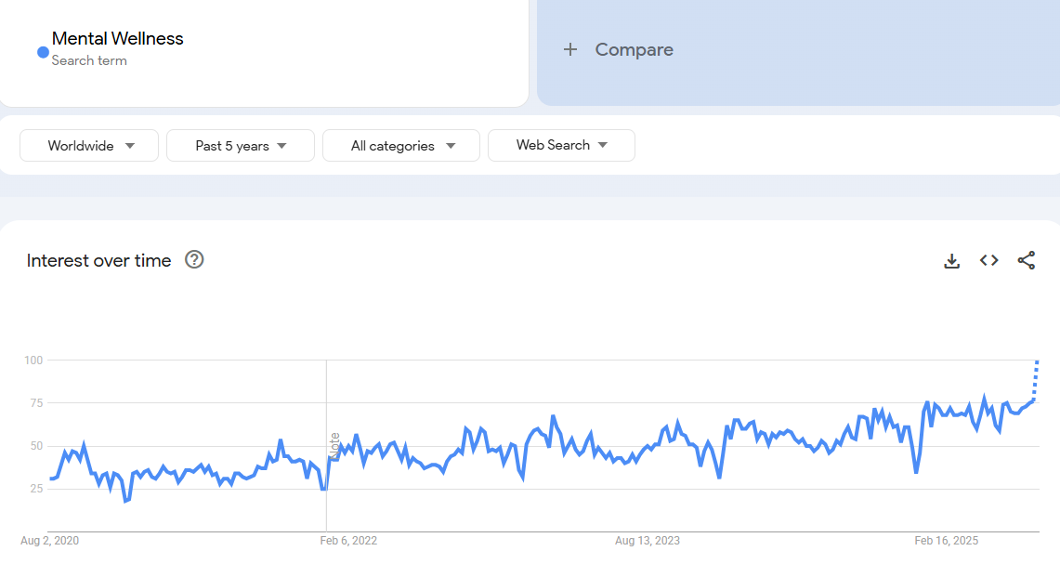
Task: Click the Interest over time heading
Action: click(x=98, y=260)
